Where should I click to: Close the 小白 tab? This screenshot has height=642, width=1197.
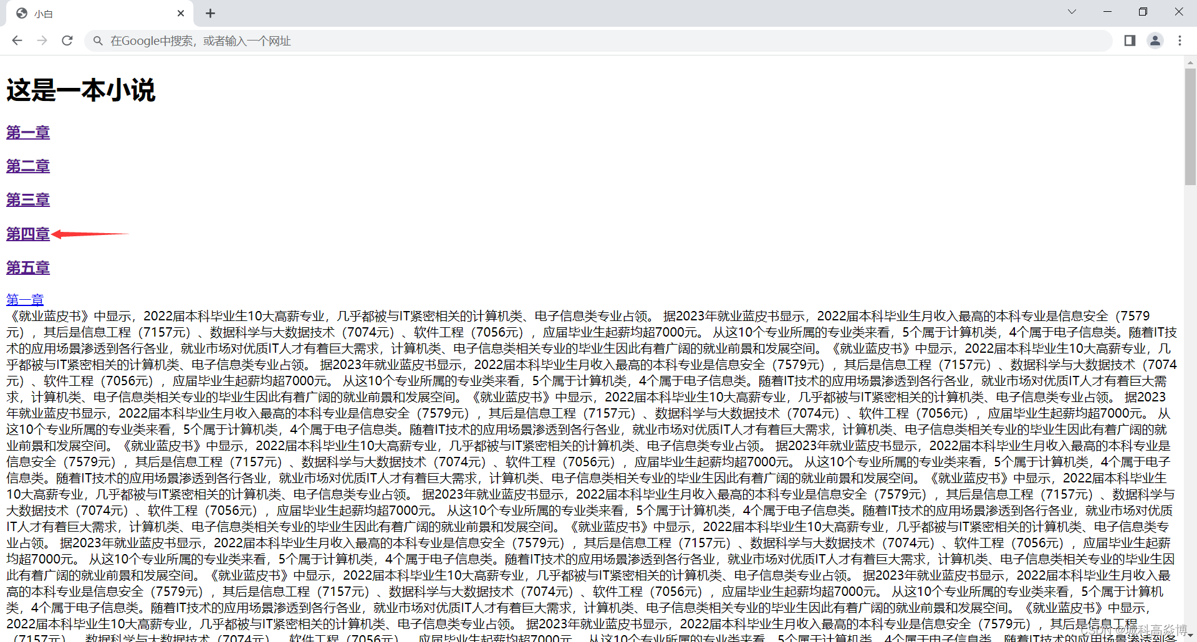(181, 13)
